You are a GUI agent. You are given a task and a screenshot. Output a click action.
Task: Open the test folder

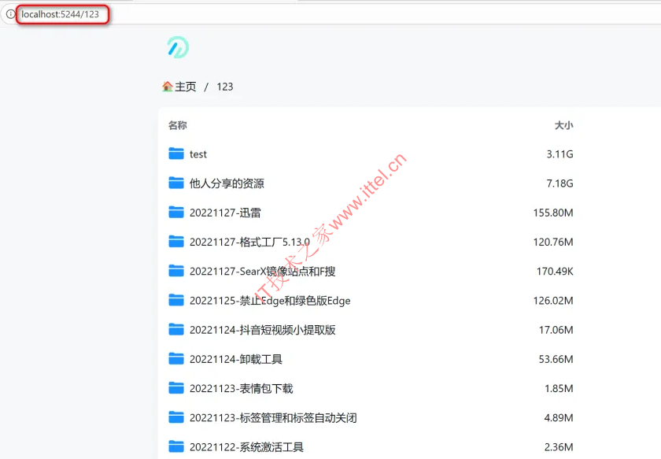198,154
